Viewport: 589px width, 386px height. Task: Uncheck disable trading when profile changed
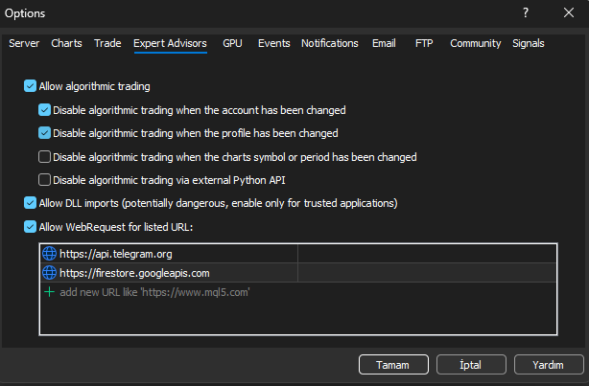click(x=44, y=133)
